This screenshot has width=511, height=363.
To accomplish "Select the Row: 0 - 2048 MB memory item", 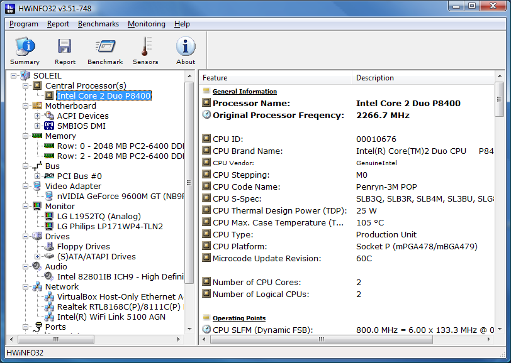I will click(120, 146).
